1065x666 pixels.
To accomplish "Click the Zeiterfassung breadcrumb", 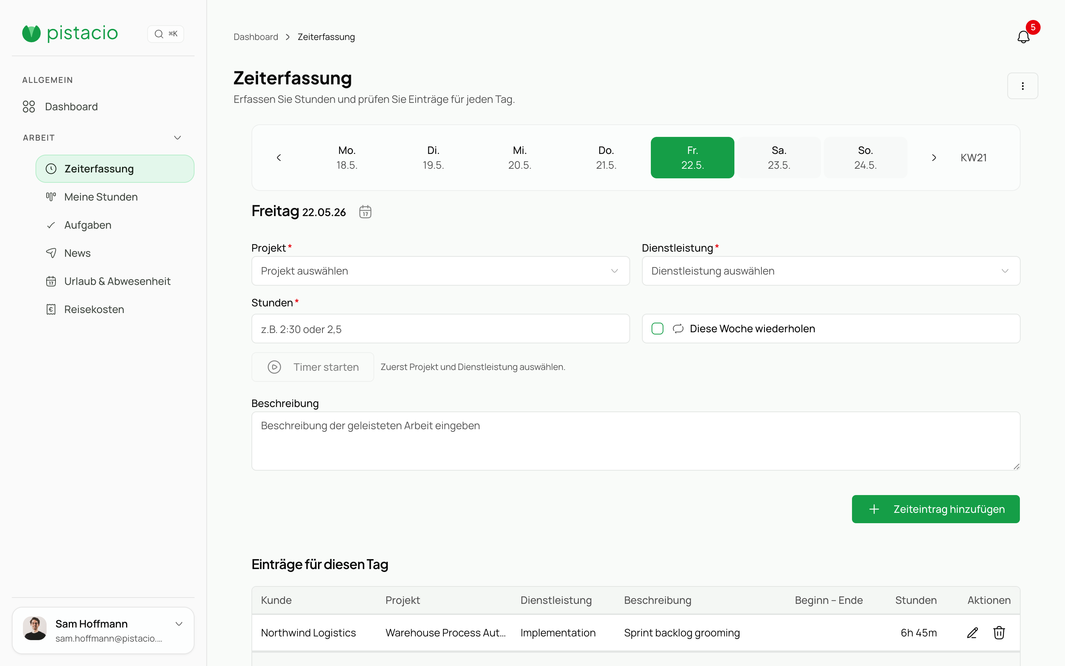I will click(x=326, y=37).
